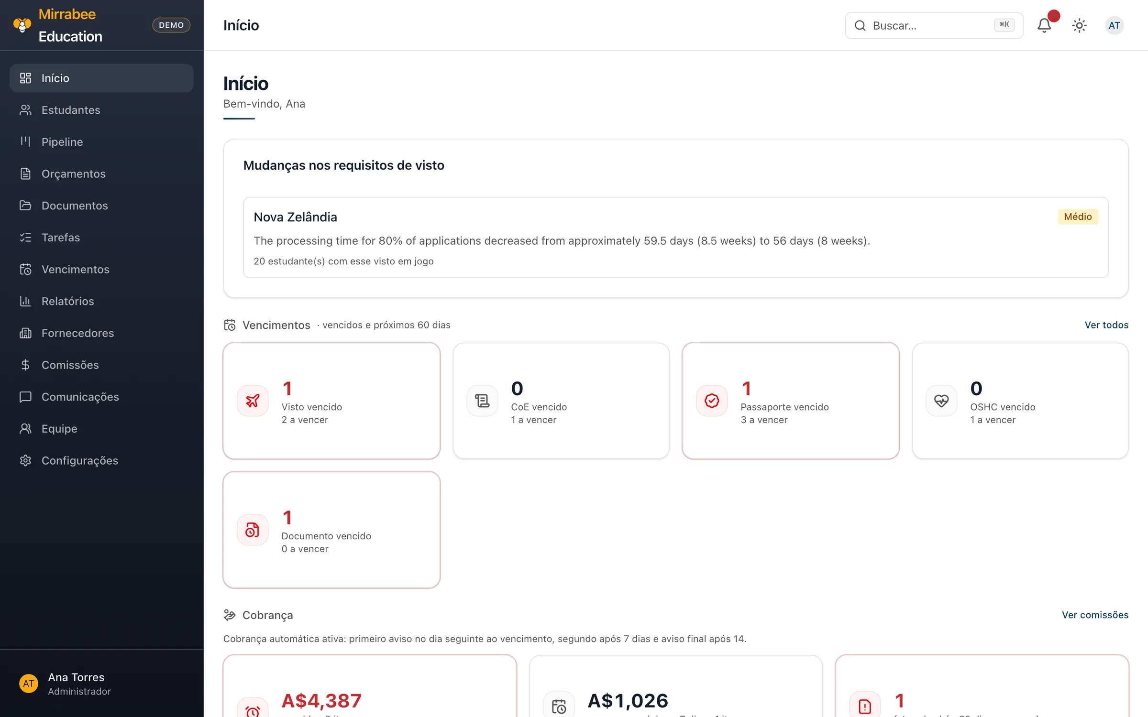Select OSHC vencido heart icon
This screenshot has width=1148, height=717.
941,401
